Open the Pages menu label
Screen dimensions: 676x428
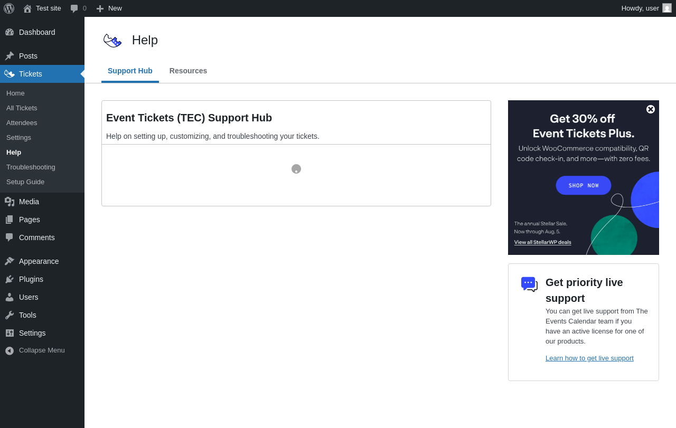pos(30,220)
